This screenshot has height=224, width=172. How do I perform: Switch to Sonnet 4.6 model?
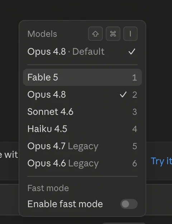point(82,112)
